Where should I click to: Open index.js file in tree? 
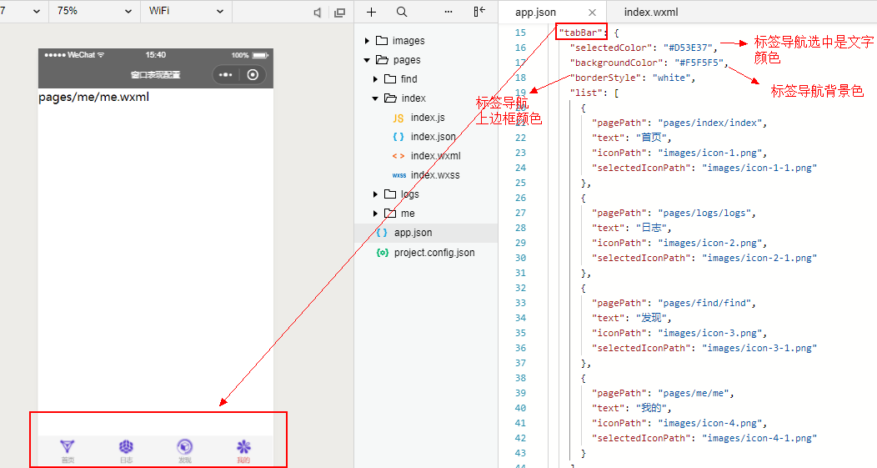click(x=428, y=118)
